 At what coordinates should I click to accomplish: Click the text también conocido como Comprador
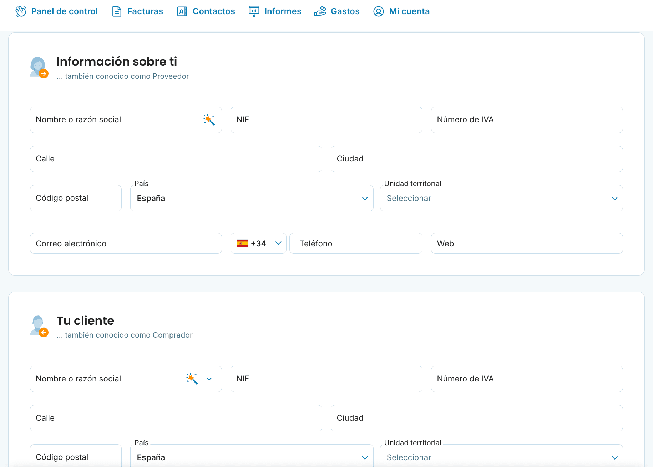[x=129, y=335]
